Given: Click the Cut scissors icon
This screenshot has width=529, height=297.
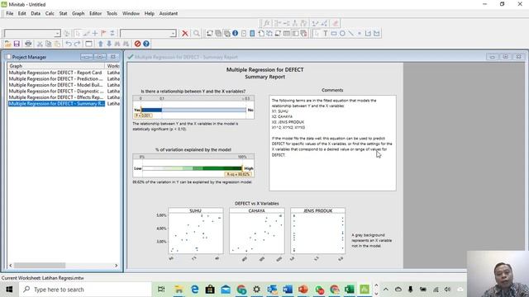Looking at the screenshot, I should tap(40, 44).
